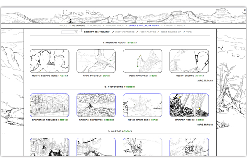Open the Movie Mania CCE track thumbnail
The height and width of the screenshot is (163, 247).
(143, 105)
